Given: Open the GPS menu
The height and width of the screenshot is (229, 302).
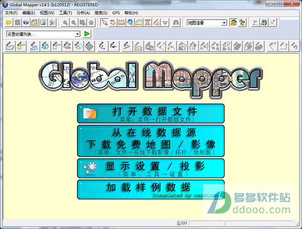Looking at the screenshot, I should 116,13.
